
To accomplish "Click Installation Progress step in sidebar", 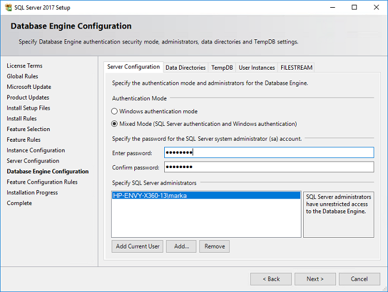I will pyautogui.click(x=32, y=192).
